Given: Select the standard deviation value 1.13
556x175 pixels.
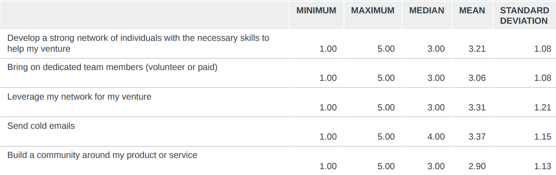Looking at the screenshot, I should pos(543,166).
